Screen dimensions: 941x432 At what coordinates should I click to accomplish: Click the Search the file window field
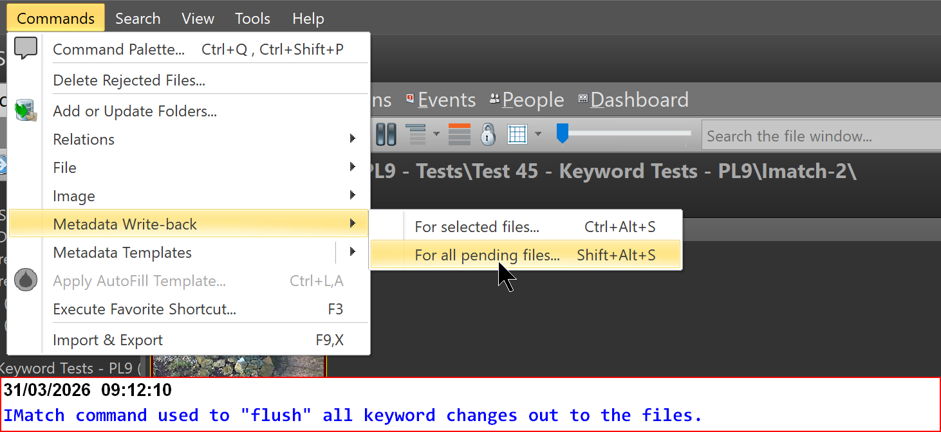click(x=817, y=136)
